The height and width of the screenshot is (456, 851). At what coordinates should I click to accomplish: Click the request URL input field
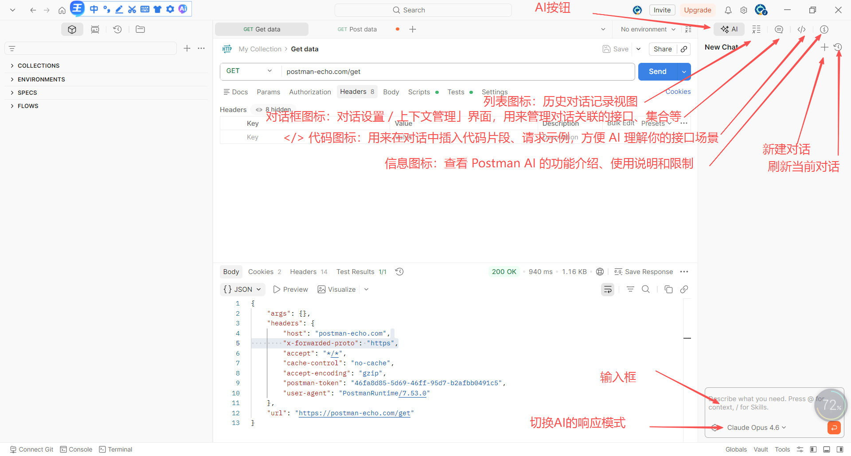[x=458, y=72]
